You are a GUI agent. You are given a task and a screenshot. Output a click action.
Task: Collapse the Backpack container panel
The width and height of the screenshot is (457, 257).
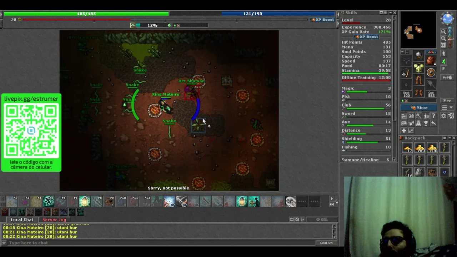click(x=450, y=138)
